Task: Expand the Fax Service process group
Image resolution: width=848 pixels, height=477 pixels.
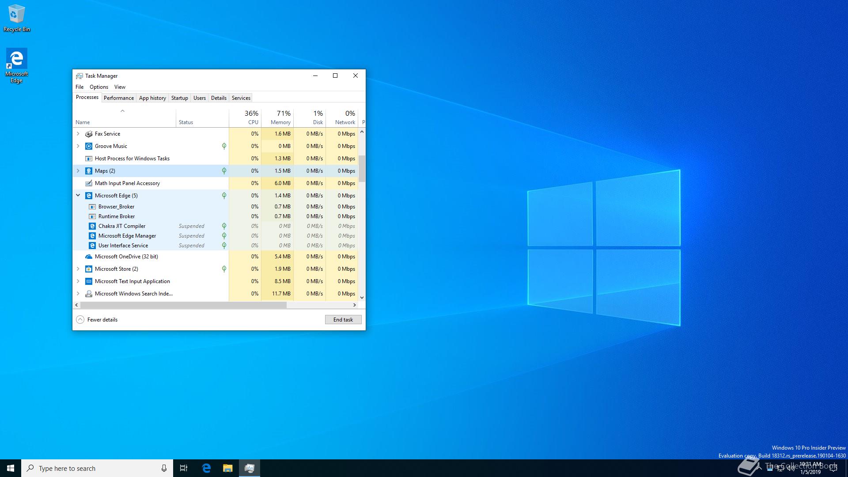Action: [78, 134]
